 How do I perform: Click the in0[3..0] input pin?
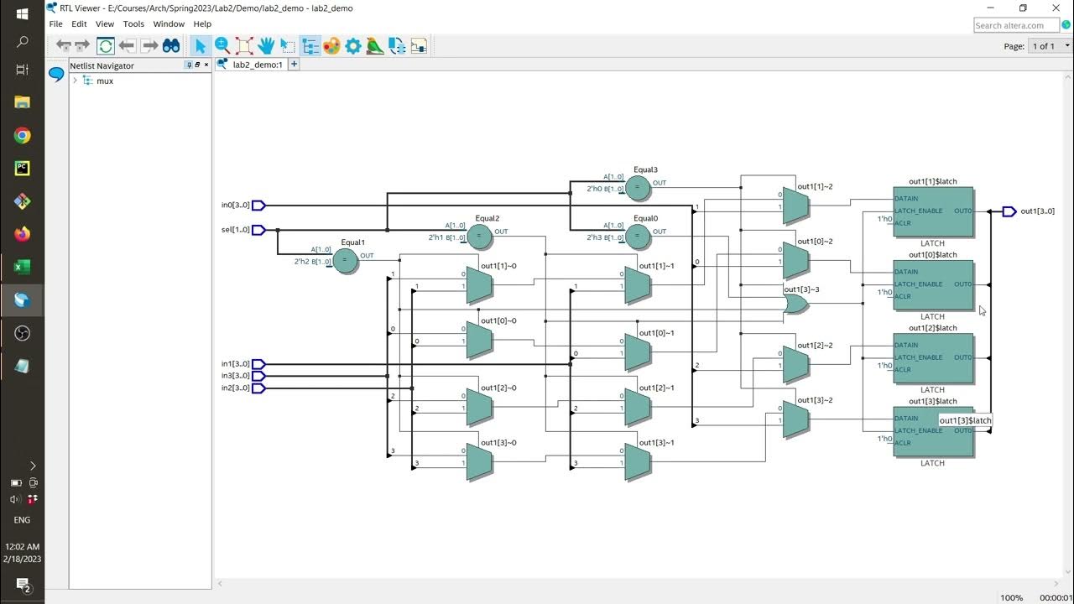(x=258, y=206)
